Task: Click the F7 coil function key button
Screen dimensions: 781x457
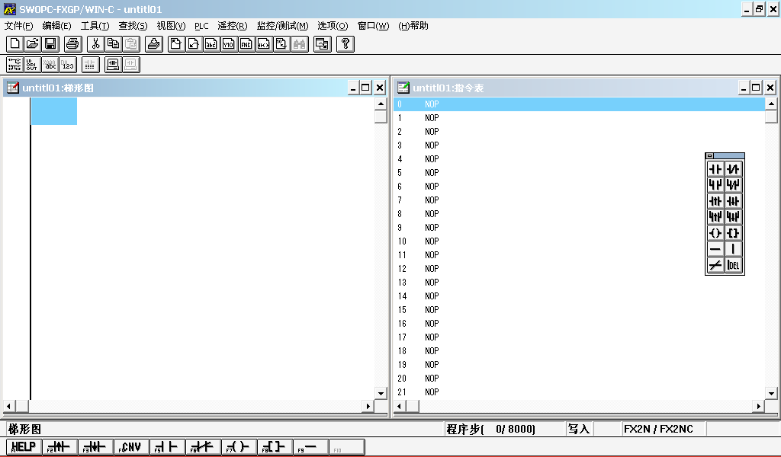Action: pos(238,447)
